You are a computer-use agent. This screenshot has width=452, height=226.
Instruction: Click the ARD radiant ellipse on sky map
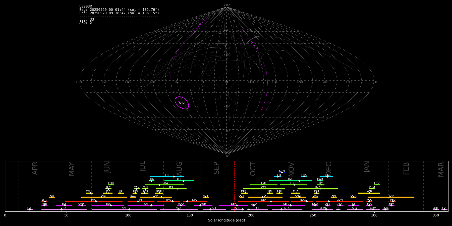[x=182, y=103]
